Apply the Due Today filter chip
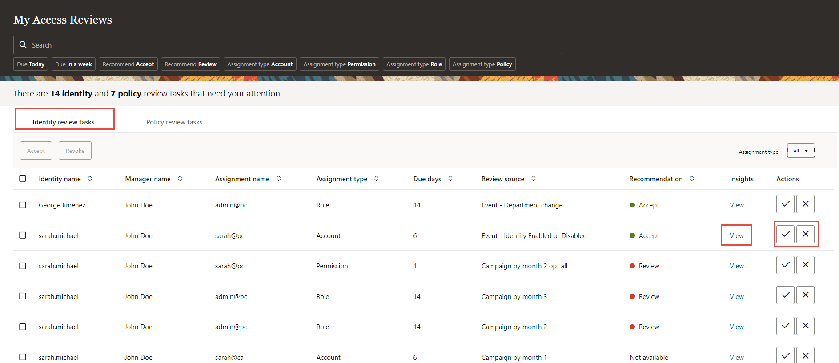The height and width of the screenshot is (363, 839). point(31,64)
